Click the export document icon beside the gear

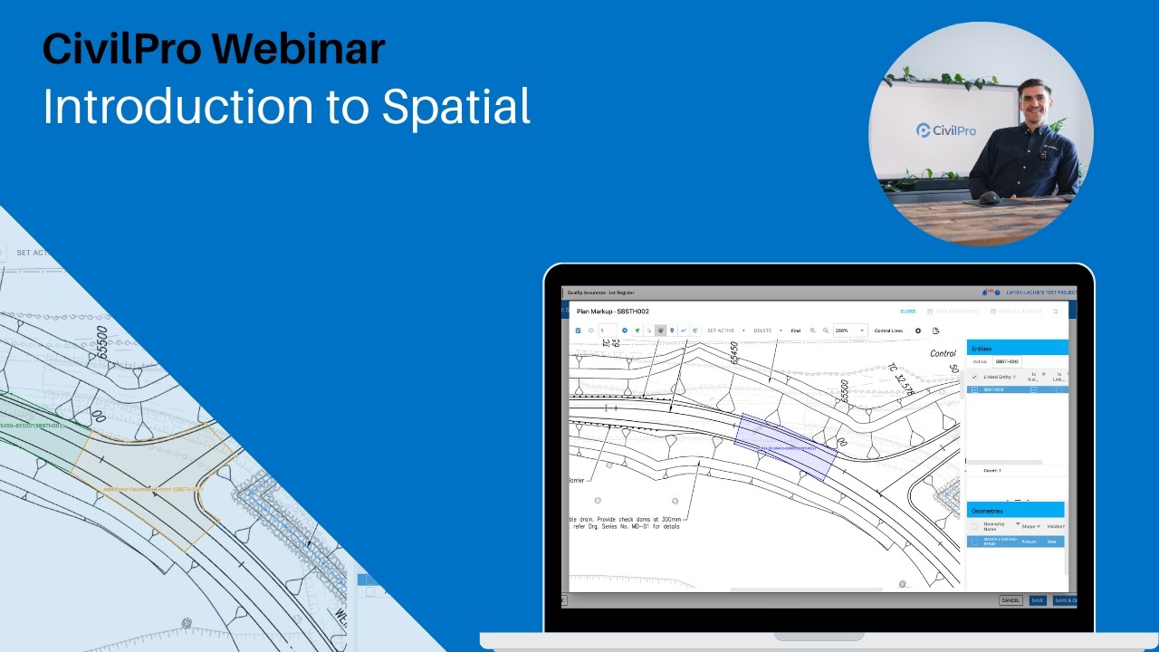936,331
